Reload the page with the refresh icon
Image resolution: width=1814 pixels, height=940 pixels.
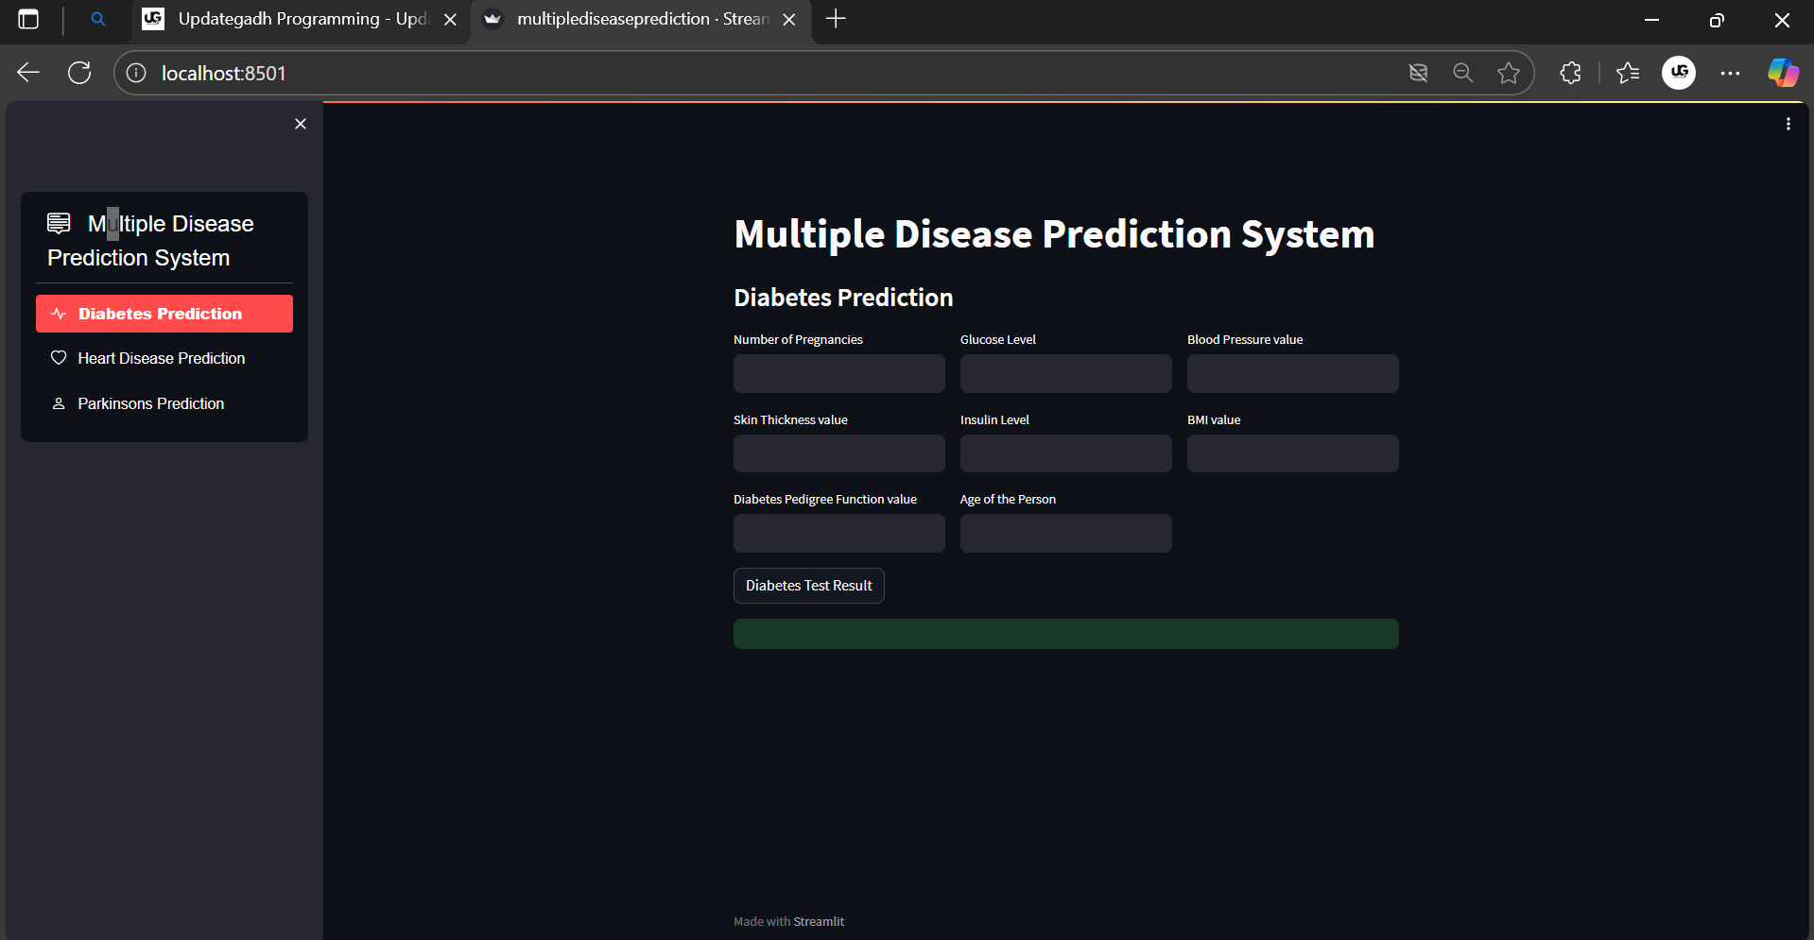click(x=79, y=72)
